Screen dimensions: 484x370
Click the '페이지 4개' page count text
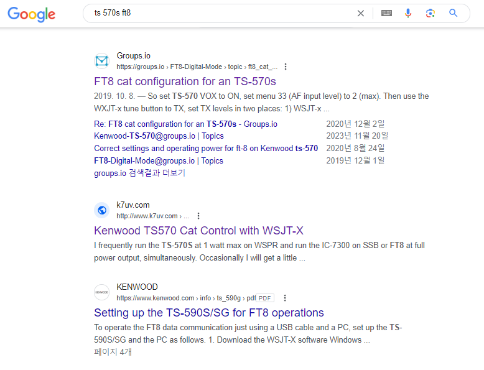113,352
